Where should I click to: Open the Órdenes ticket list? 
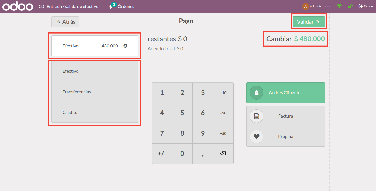tap(122, 6)
